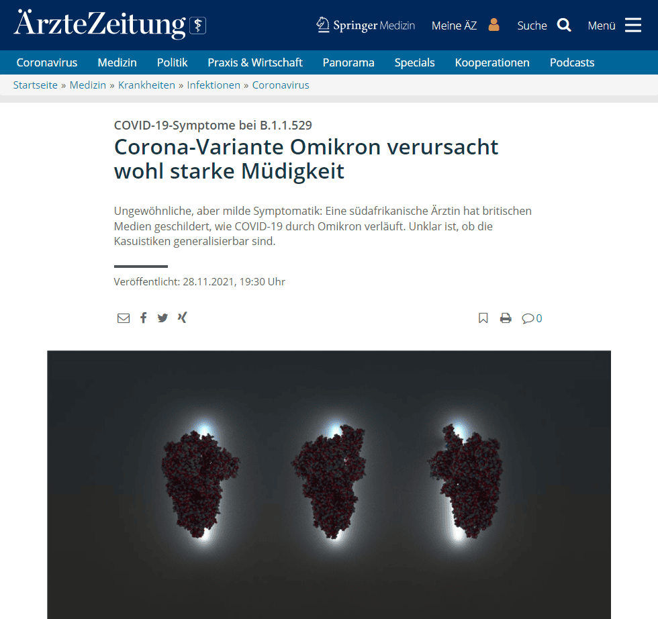Select Praxis & Wirtschaft menu item
Viewport: 658px width, 619px height.
(255, 62)
